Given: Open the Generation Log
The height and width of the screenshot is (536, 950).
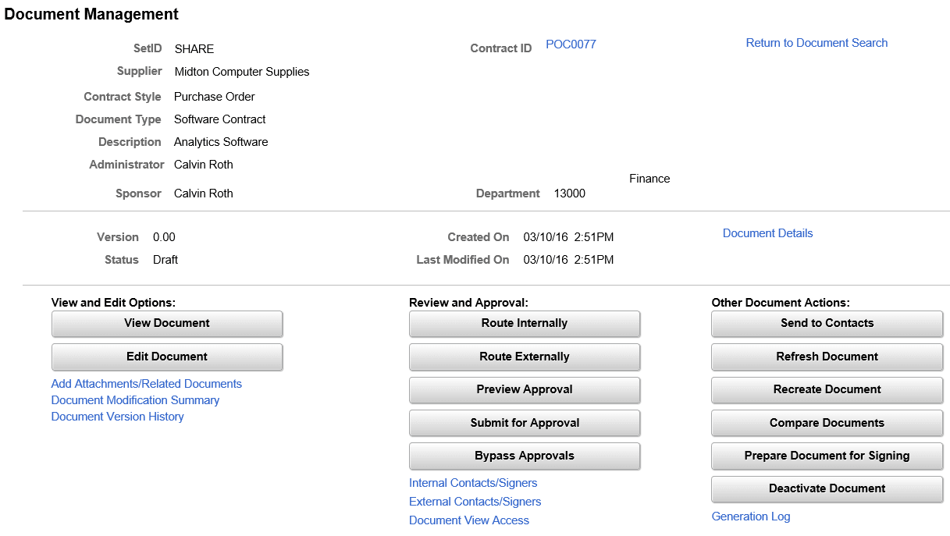Looking at the screenshot, I should [750, 516].
